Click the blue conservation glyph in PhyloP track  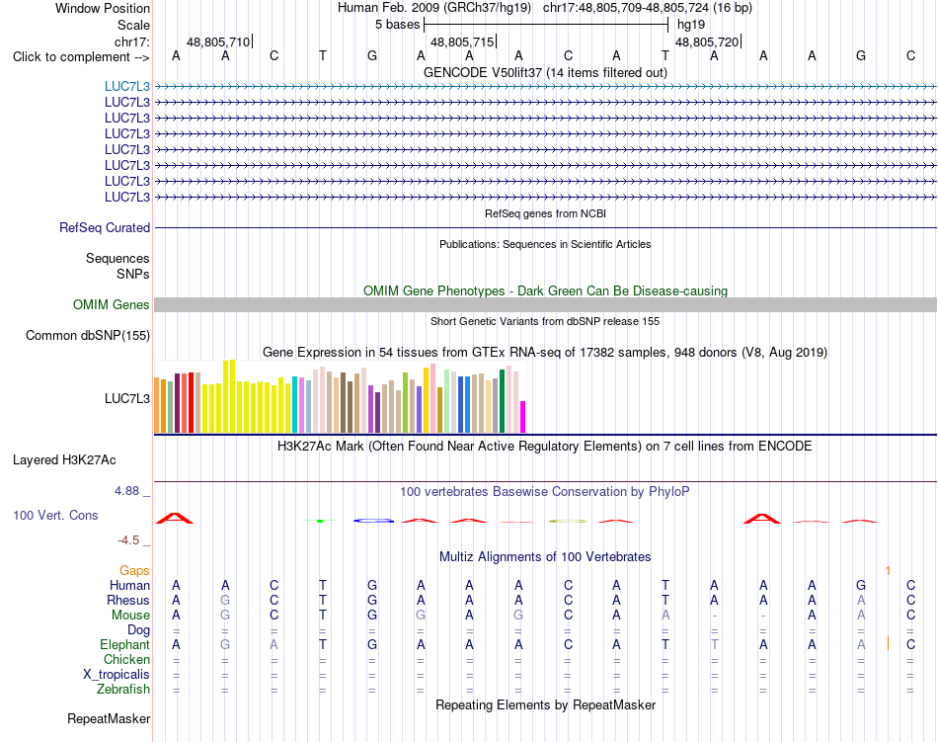pos(373,521)
